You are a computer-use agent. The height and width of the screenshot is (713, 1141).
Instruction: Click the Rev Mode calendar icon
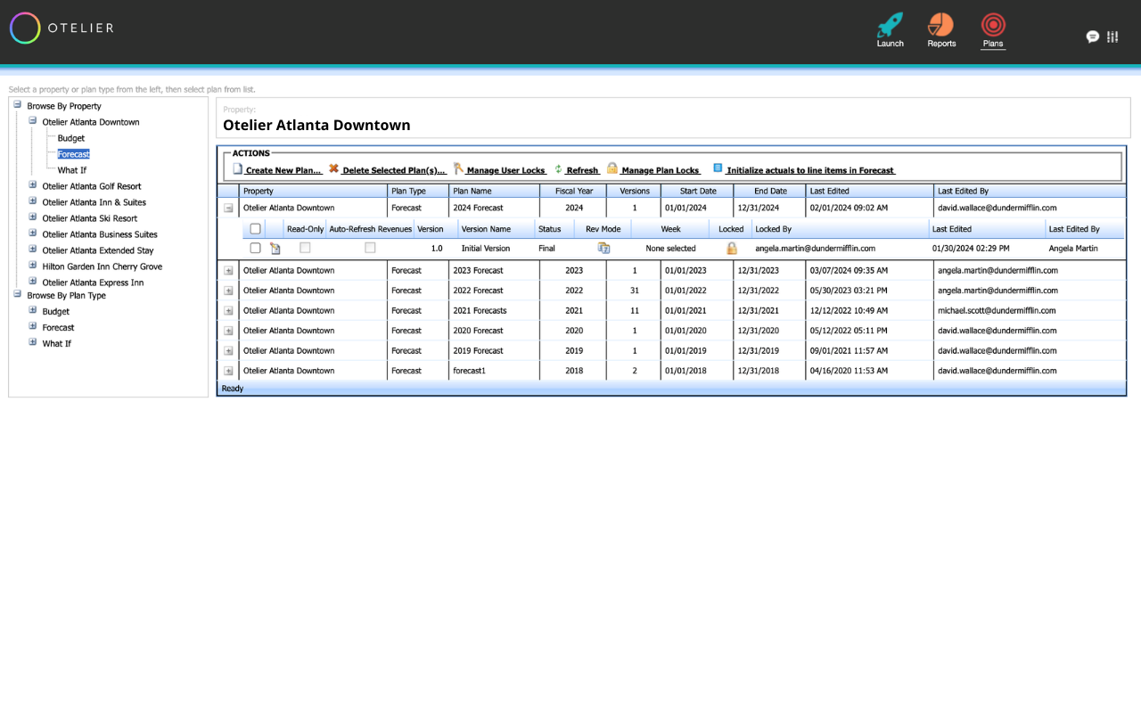coord(603,249)
